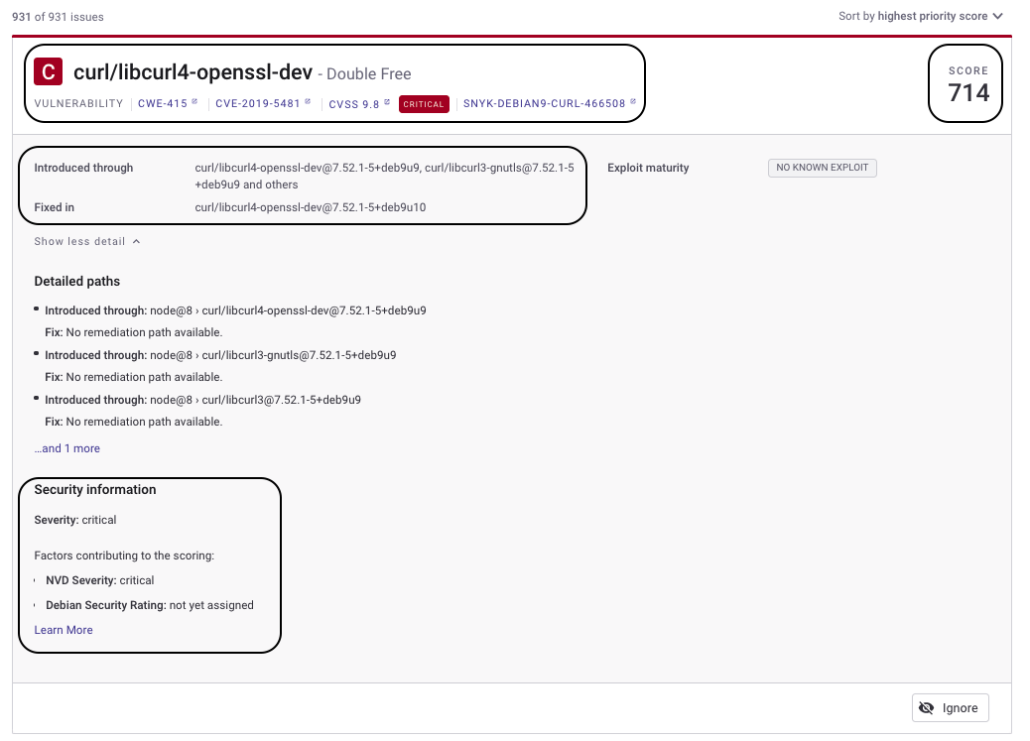
Task: Click the Ignore button
Action: pyautogui.click(x=950, y=708)
